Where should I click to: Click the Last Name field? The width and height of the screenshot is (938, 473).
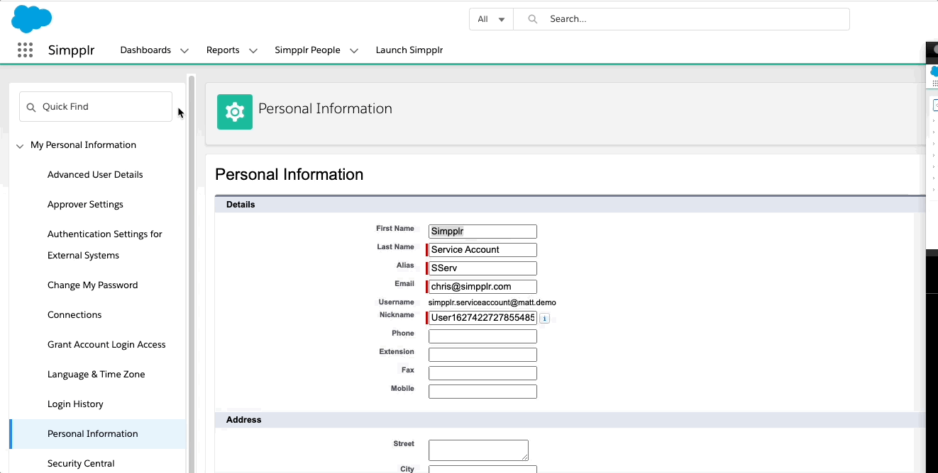point(482,250)
